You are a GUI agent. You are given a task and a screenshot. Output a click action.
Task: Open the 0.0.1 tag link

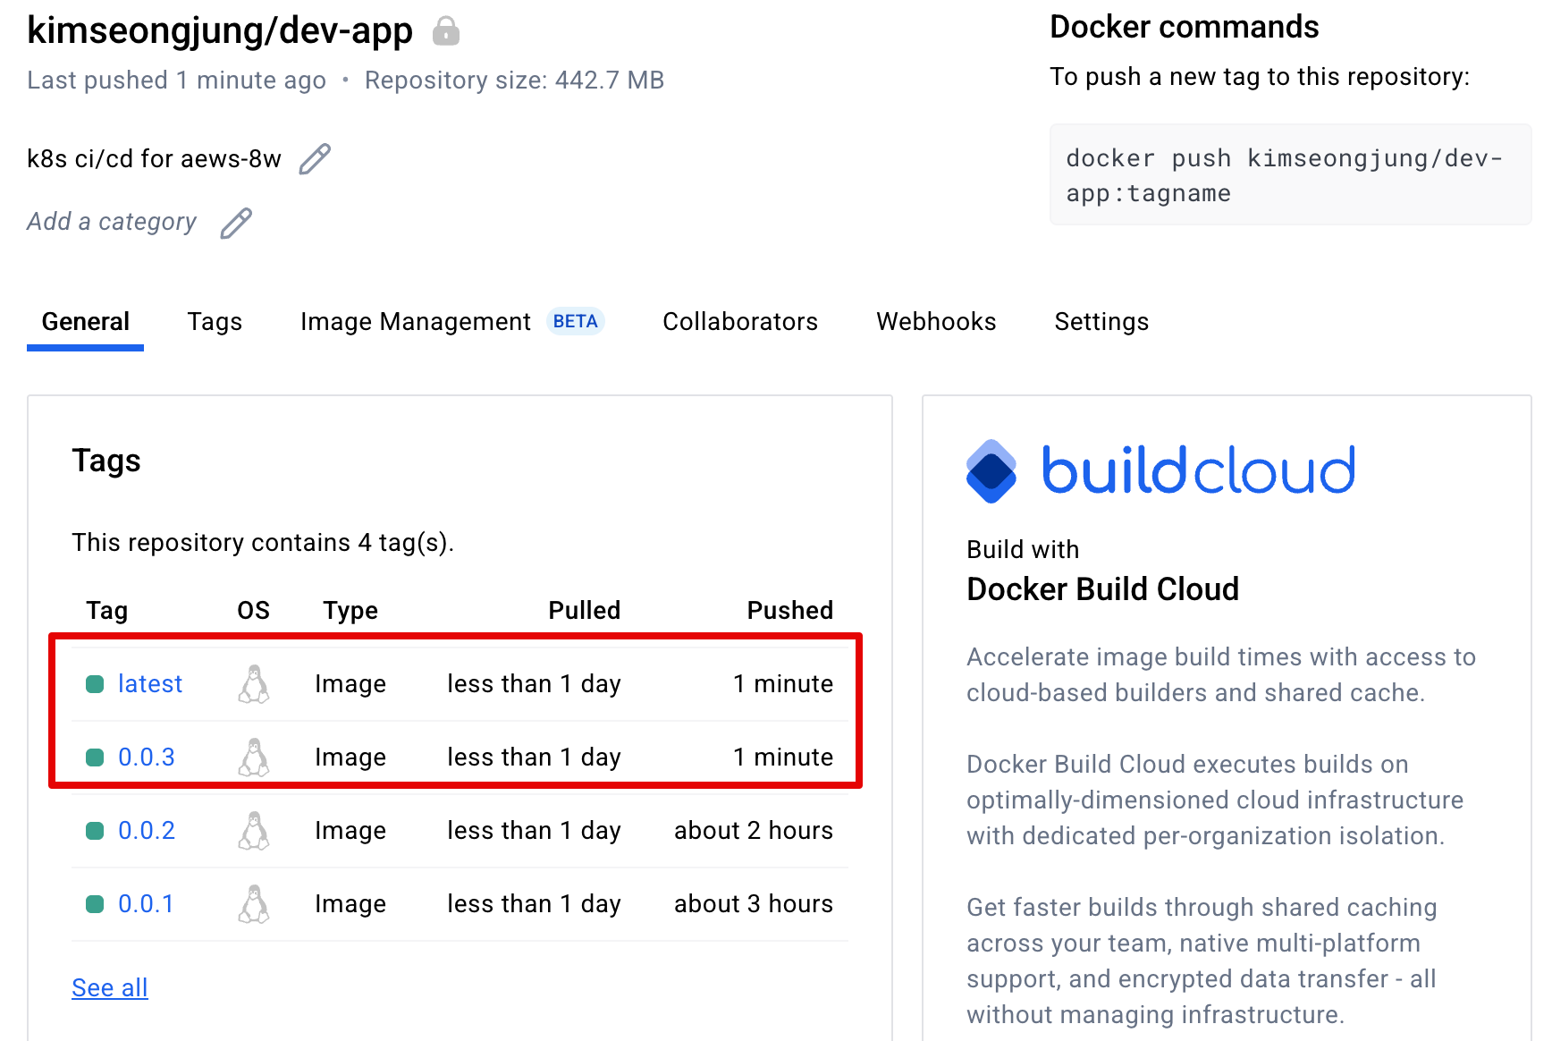(146, 904)
